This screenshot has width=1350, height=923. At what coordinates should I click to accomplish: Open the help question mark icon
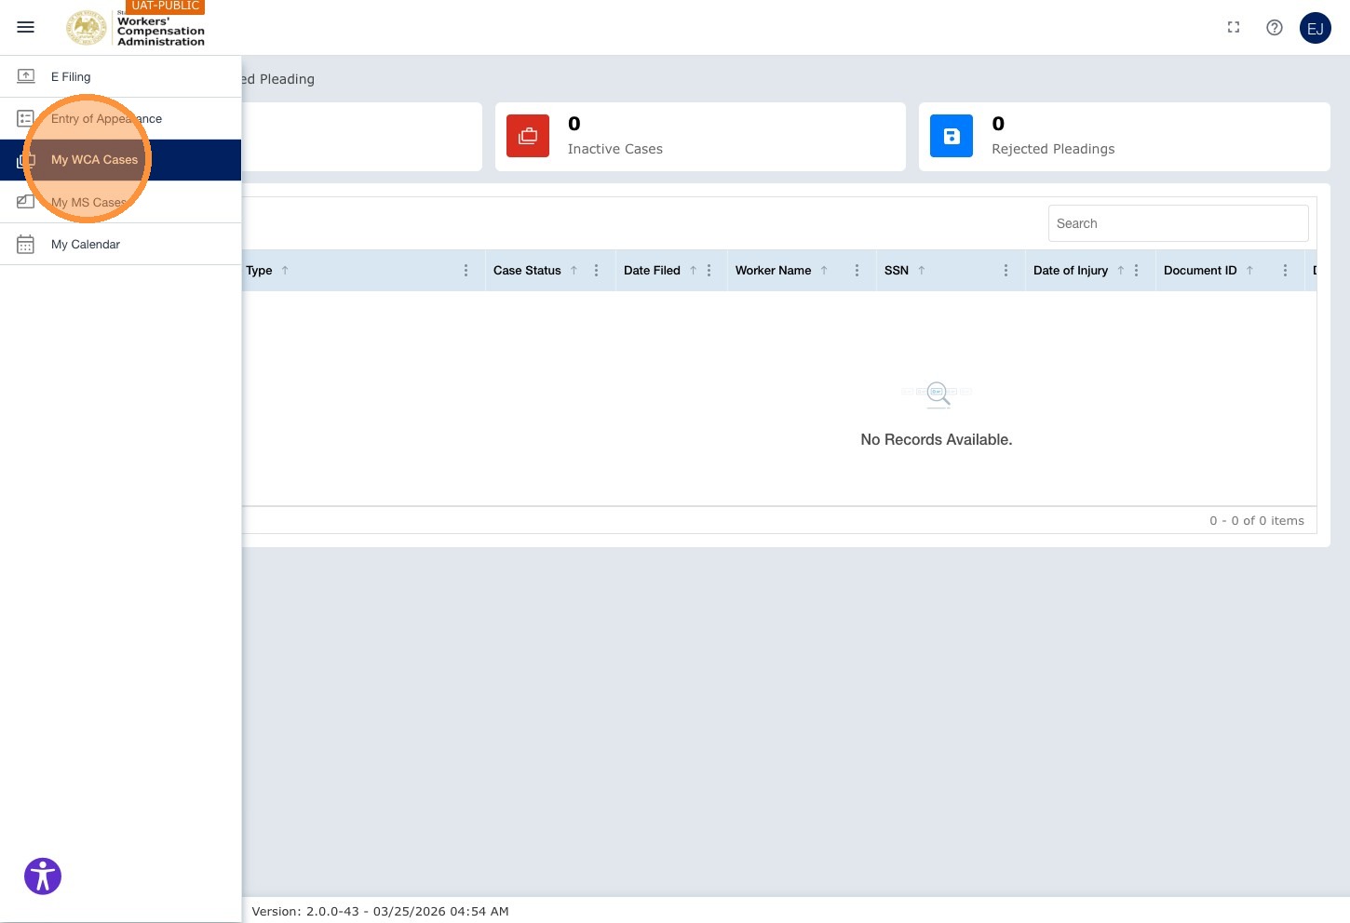[x=1275, y=28]
